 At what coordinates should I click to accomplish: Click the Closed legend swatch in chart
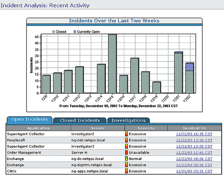(x=53, y=31)
